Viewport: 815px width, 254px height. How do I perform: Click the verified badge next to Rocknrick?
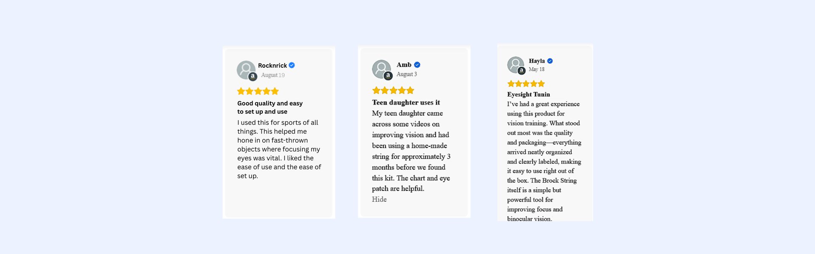tap(292, 65)
